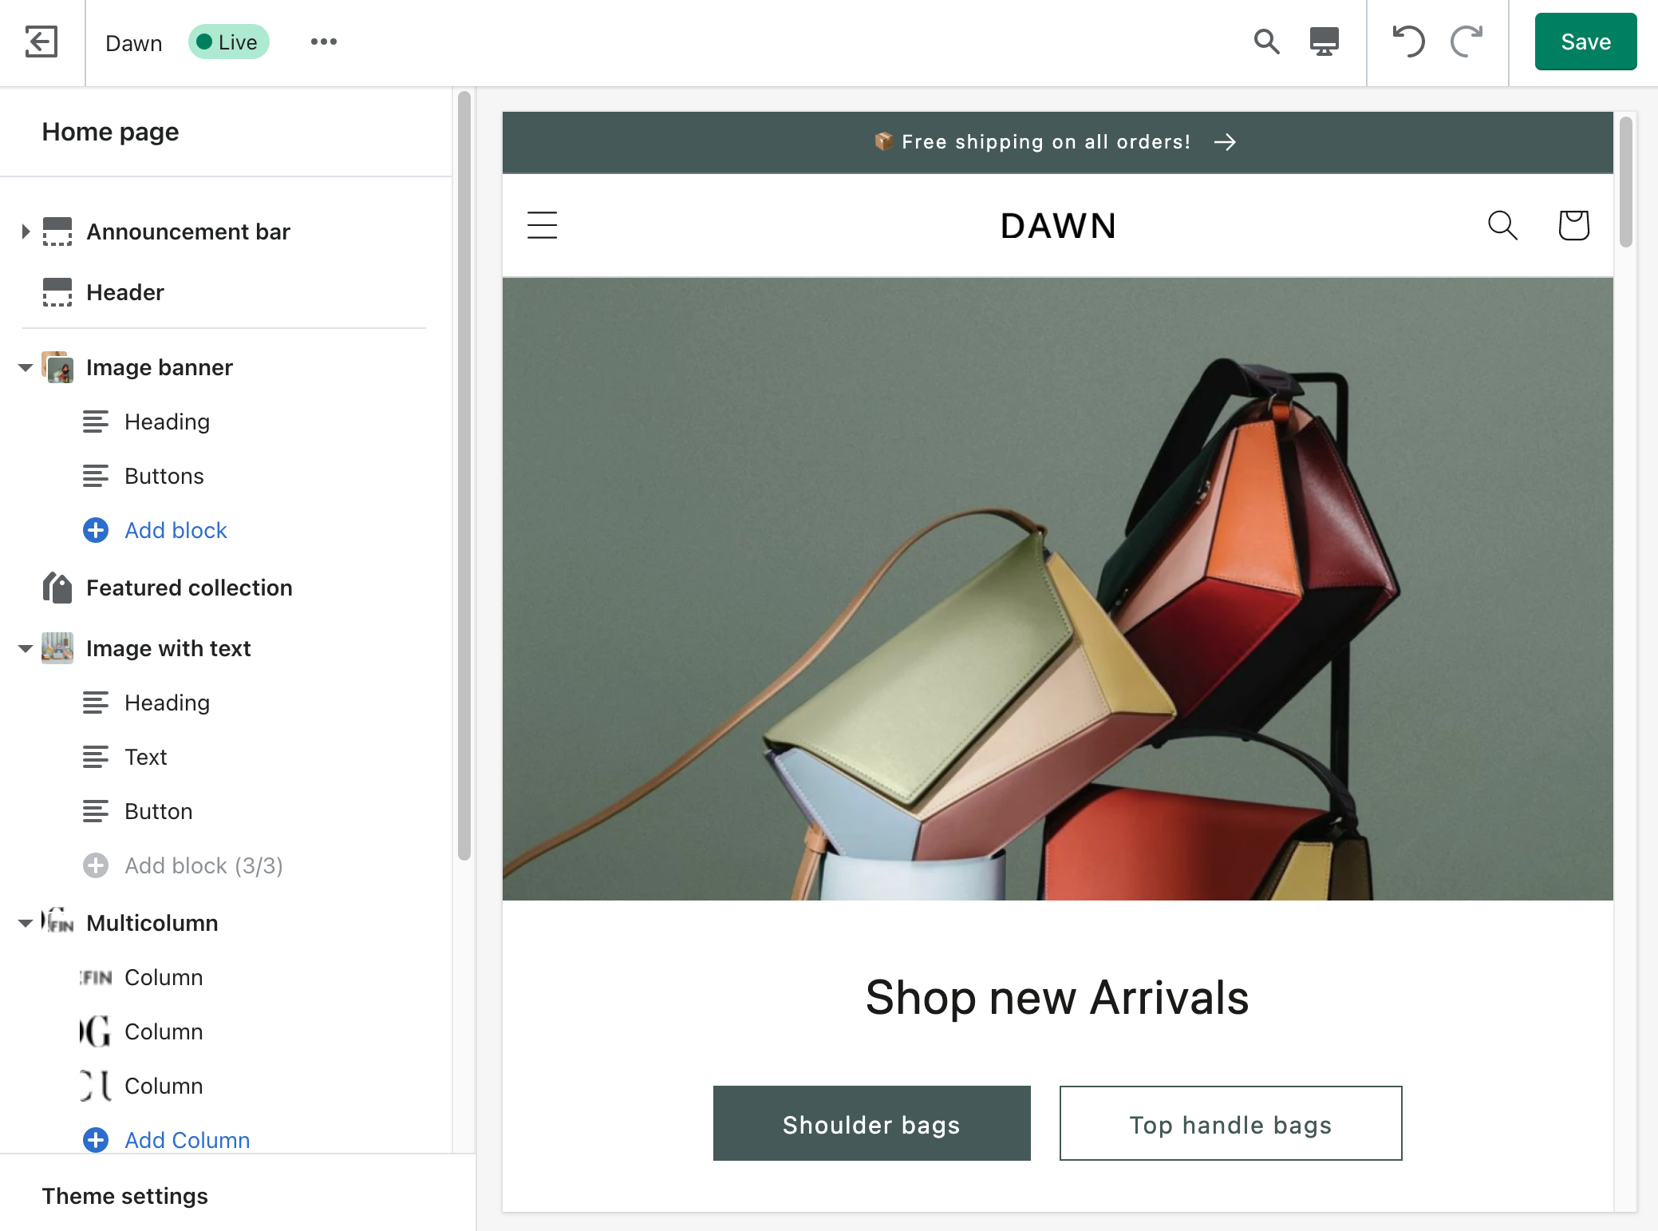
Task: Toggle visibility of the Announcement bar
Action: point(421,233)
